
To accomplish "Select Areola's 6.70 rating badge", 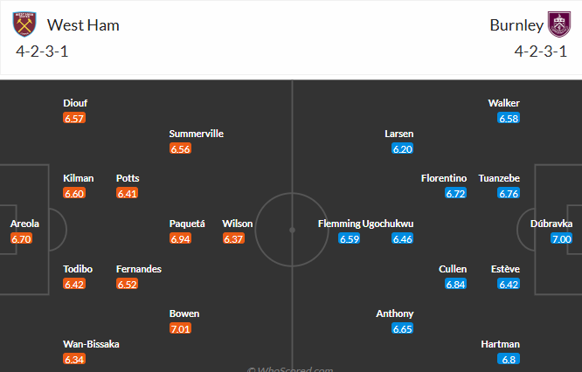I will pyautogui.click(x=22, y=238).
